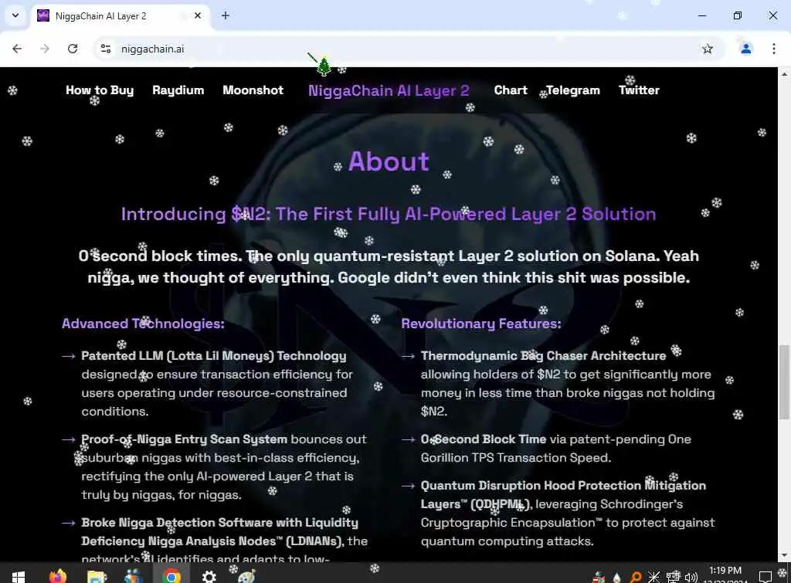791x583 pixels.
Task: Open Settings gear from the taskbar
Action: 209,577
